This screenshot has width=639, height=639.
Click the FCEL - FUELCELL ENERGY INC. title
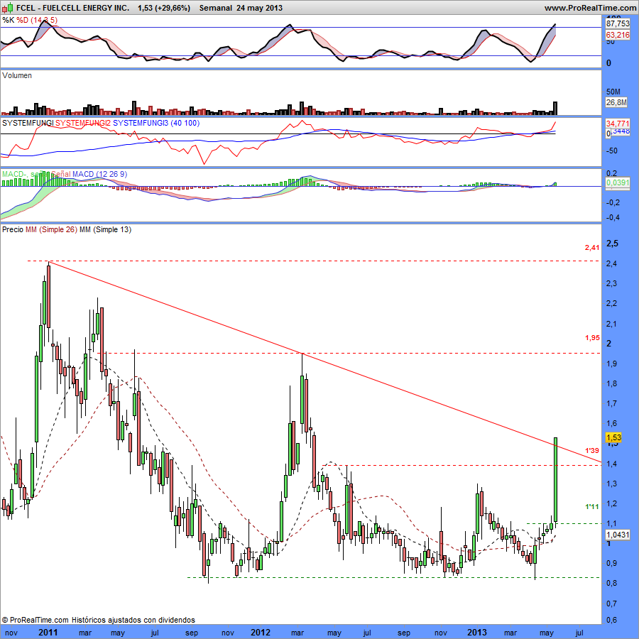coord(73,8)
